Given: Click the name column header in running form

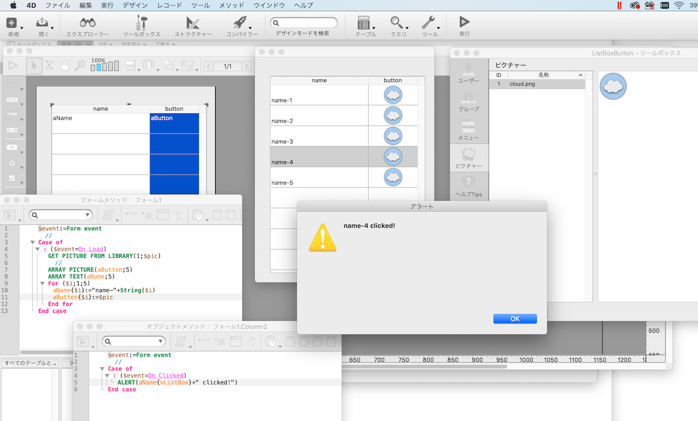Looking at the screenshot, I should click(x=319, y=80).
